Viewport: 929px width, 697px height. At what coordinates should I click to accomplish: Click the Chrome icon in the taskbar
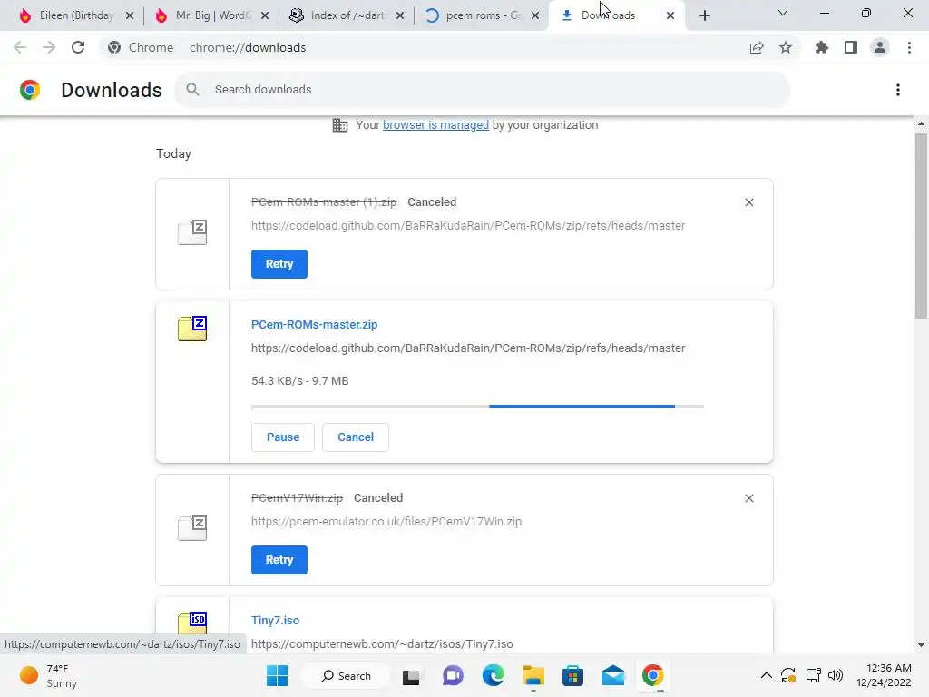tap(653, 675)
